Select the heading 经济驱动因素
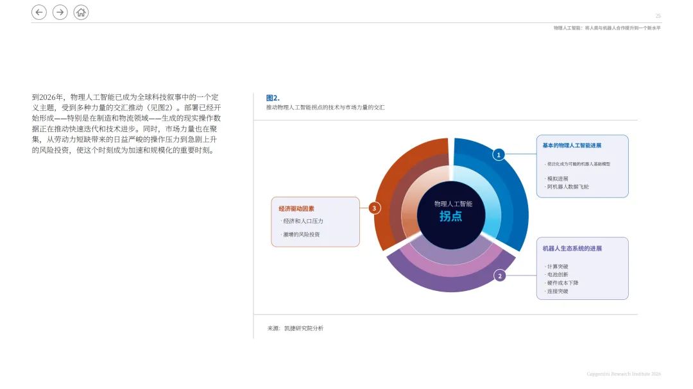 coord(296,209)
